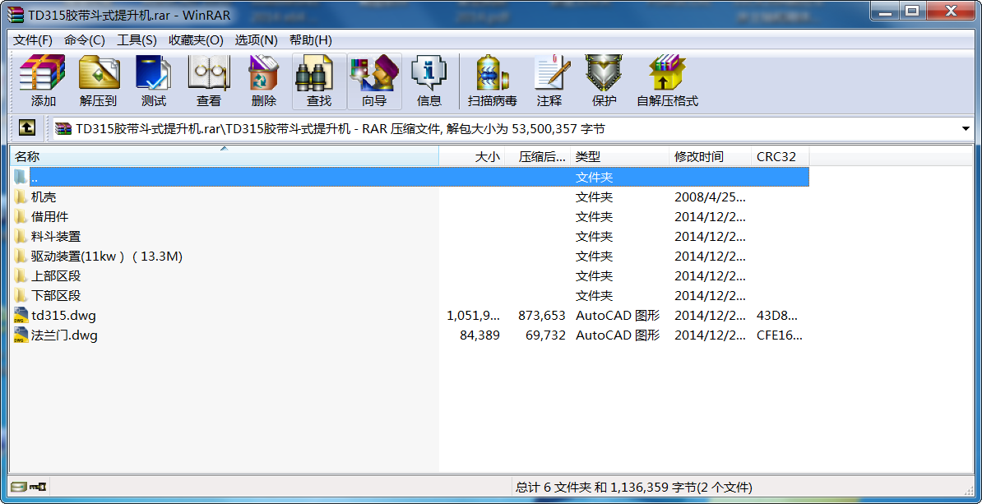Click the 下部区段 folder icon
The height and width of the screenshot is (504, 982).
click(21, 295)
